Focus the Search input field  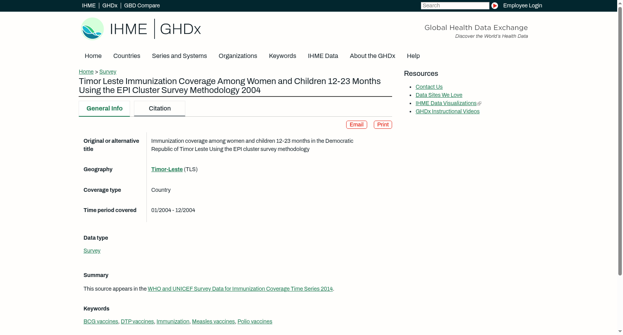point(455,5)
